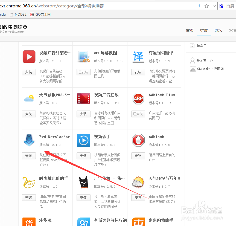Expand the address bar dropdown chevron
This screenshot has width=236, height=226.
[214, 6]
